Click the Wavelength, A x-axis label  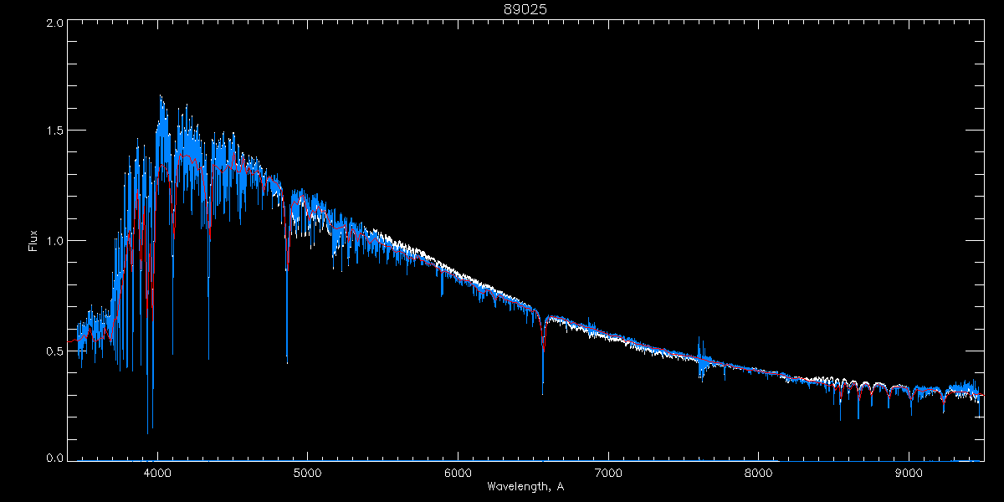click(525, 486)
